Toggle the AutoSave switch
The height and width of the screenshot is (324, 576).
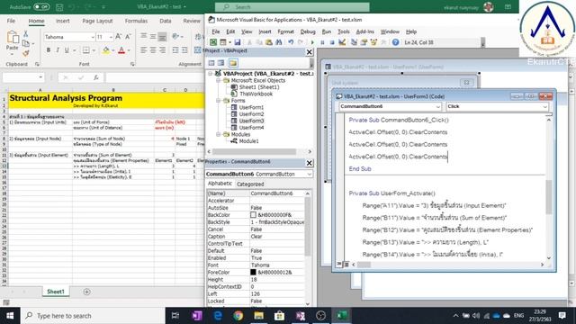(x=41, y=7)
